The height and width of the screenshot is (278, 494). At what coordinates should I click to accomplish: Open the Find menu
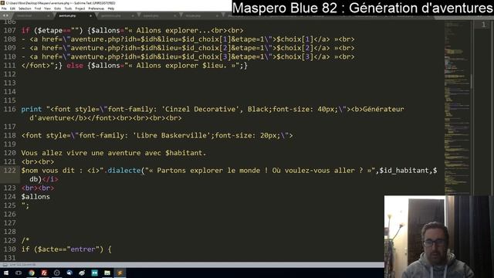tap(38, 8)
